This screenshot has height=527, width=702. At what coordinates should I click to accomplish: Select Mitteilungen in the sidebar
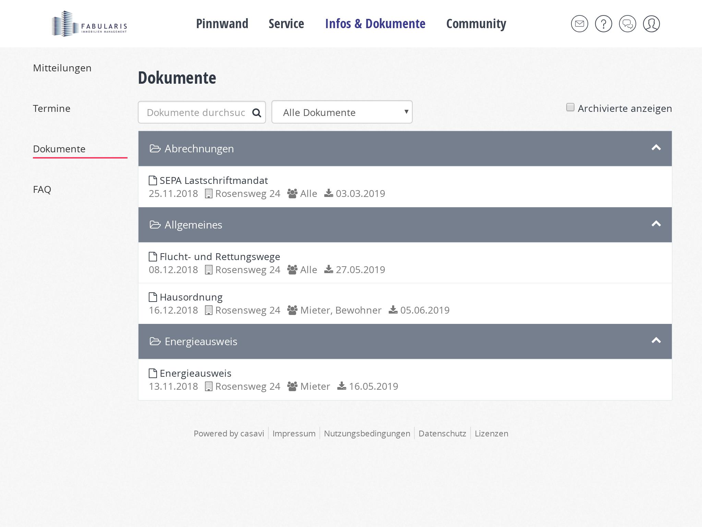tap(62, 68)
